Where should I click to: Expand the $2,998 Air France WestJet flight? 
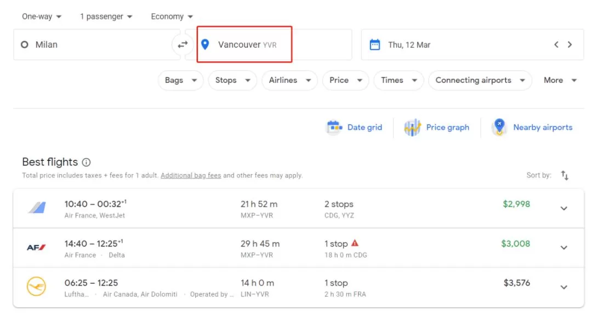563,209
